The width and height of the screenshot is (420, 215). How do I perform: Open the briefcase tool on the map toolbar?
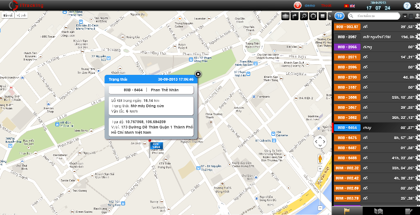[x=285, y=16]
